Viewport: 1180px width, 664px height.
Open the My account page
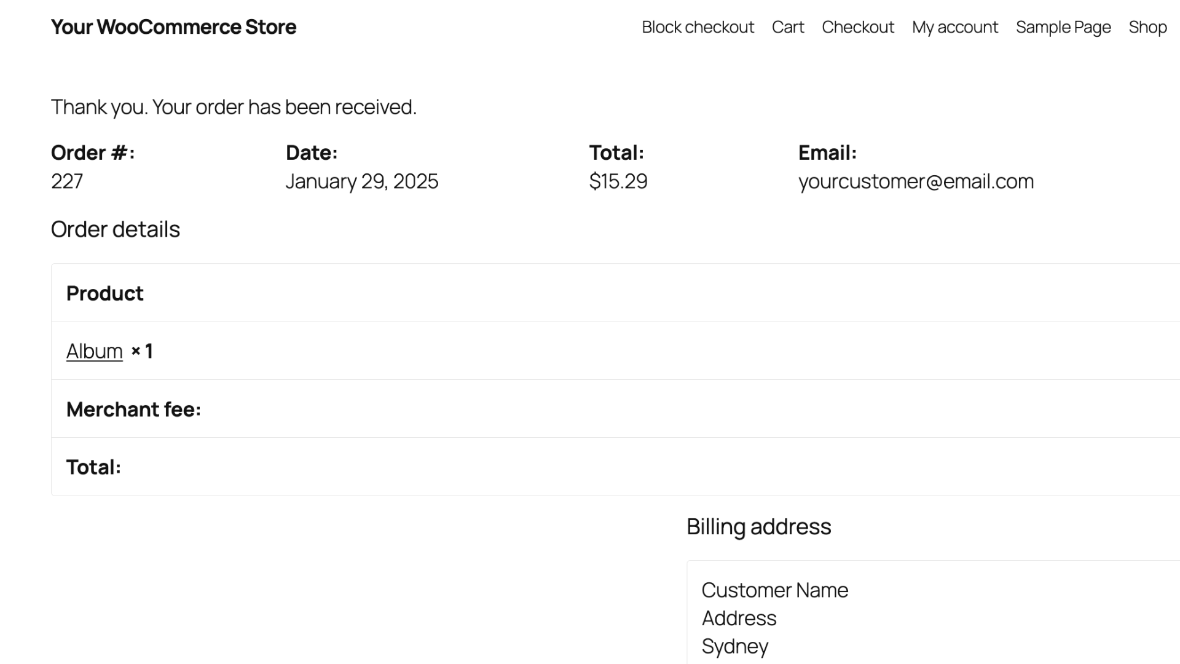pyautogui.click(x=954, y=27)
